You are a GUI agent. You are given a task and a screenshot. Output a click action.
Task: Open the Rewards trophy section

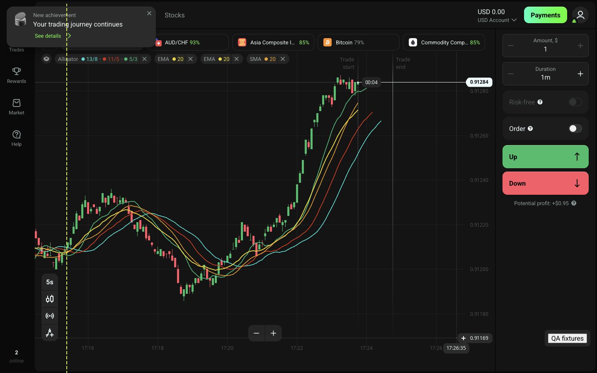point(17,75)
